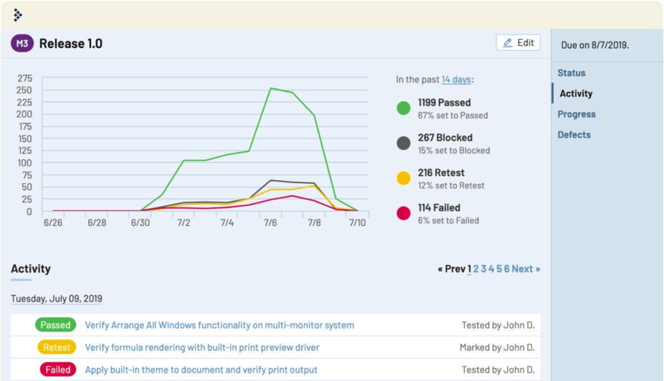This screenshot has width=664, height=381.
Task: Click Marked by John D. text
Action: (x=497, y=347)
